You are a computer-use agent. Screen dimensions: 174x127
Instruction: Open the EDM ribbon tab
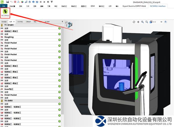click(93, 6)
